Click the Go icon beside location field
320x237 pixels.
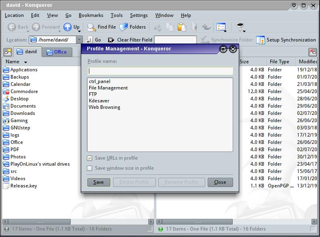click(88, 40)
